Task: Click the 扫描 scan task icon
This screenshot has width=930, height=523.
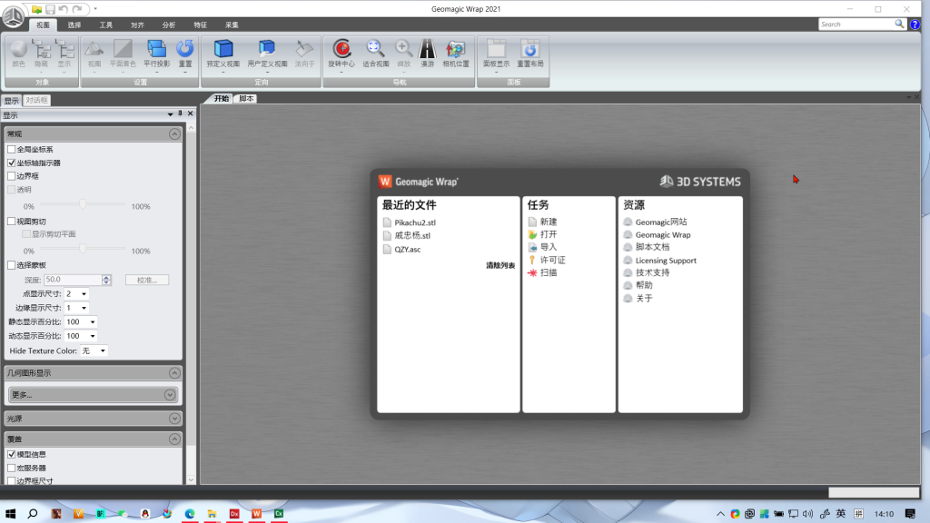Action: [x=532, y=272]
